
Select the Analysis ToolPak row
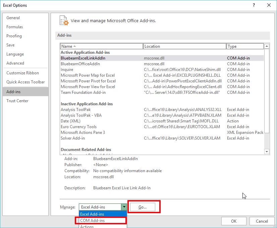162,110
